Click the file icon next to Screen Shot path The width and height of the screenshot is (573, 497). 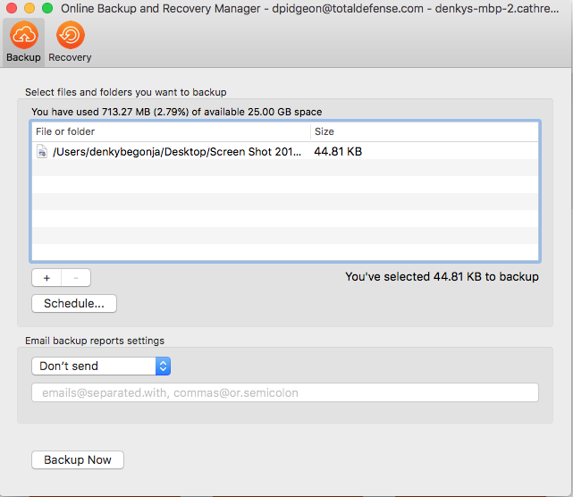coord(42,151)
